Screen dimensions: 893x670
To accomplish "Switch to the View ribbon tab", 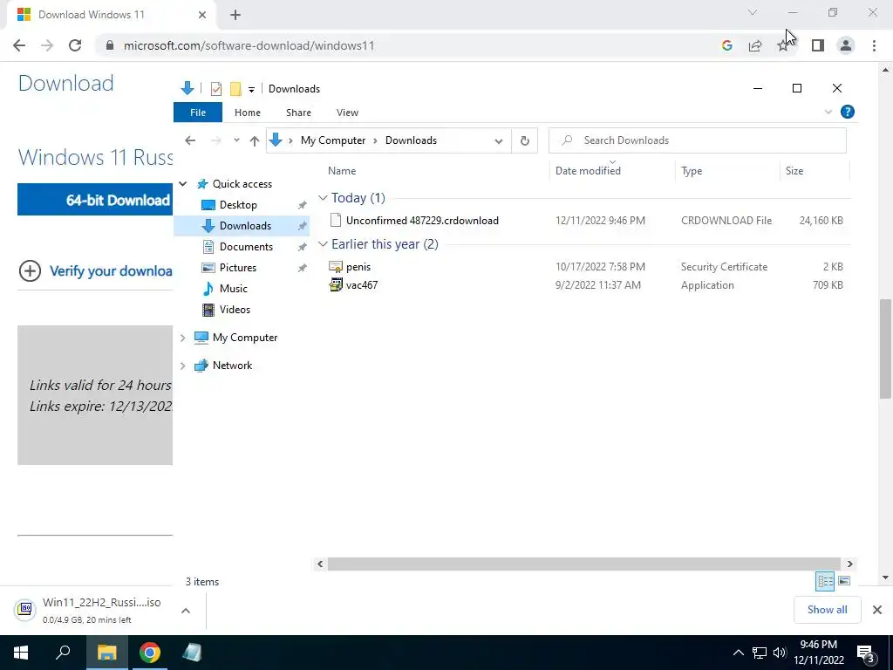I will point(347,113).
